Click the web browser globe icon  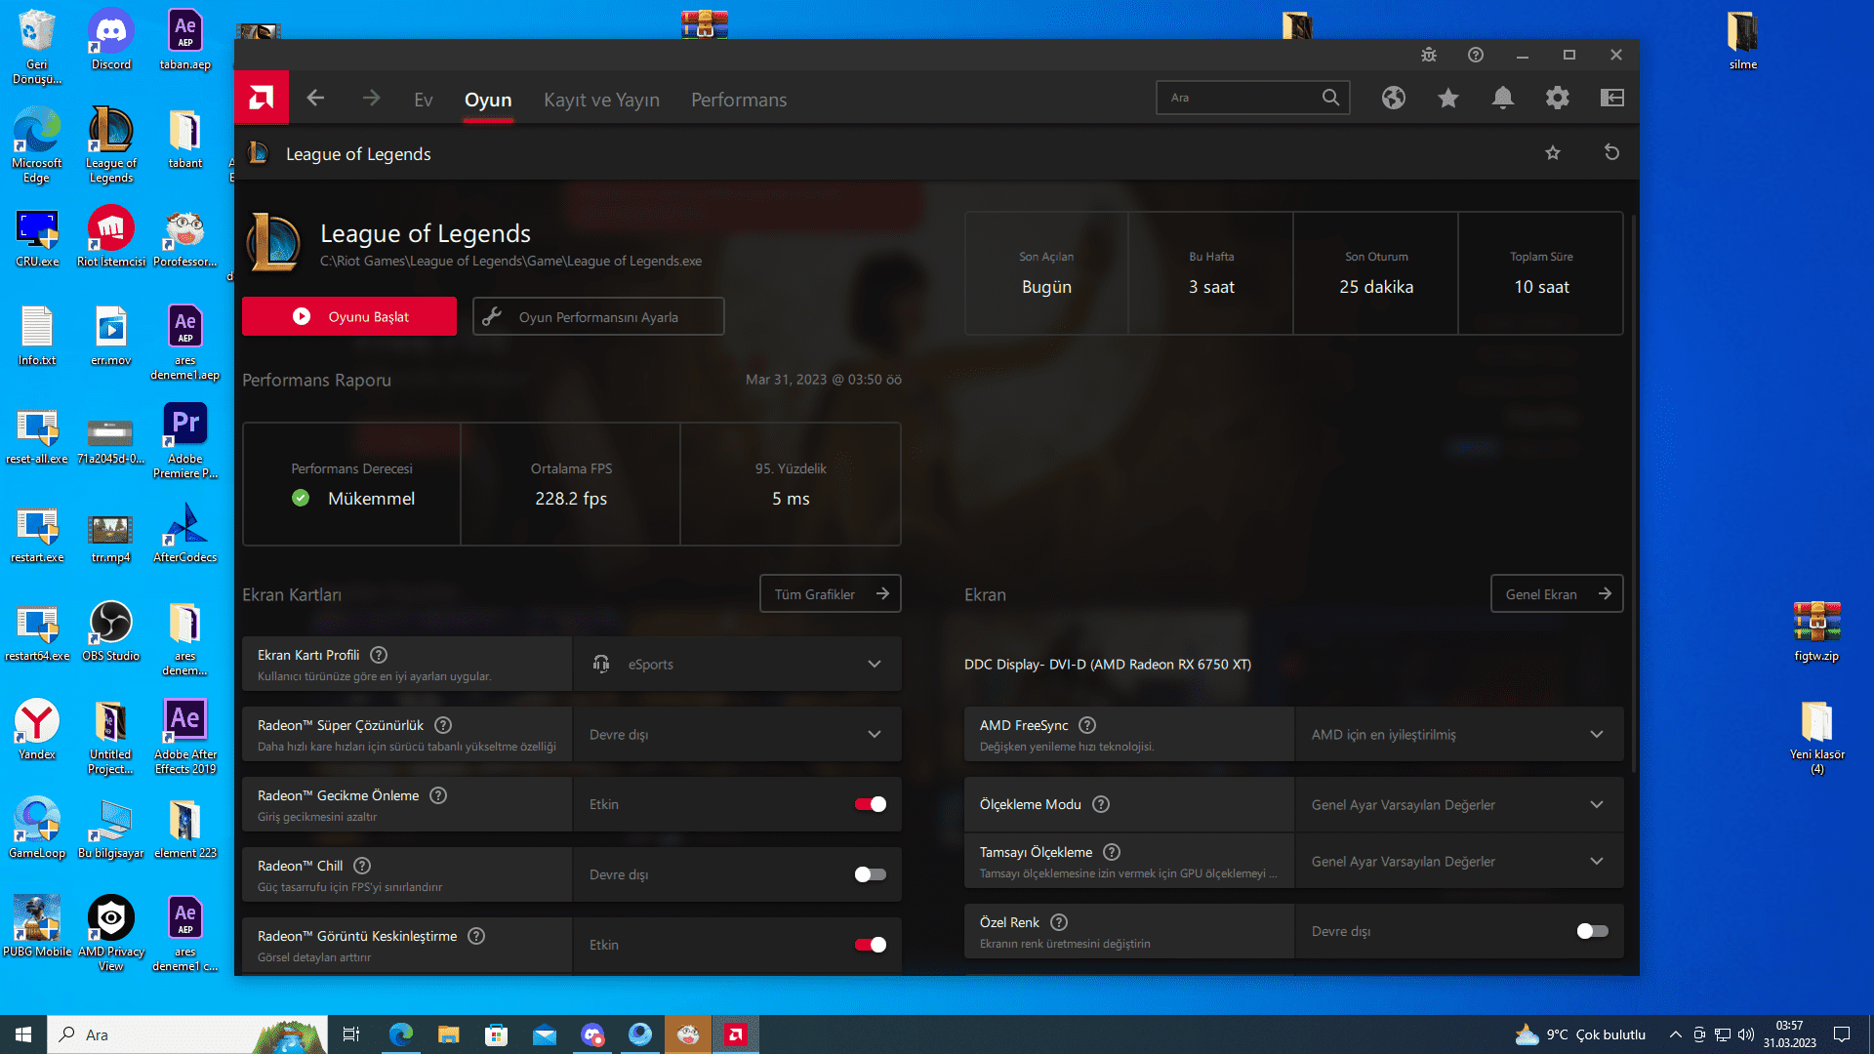pos(1393,98)
